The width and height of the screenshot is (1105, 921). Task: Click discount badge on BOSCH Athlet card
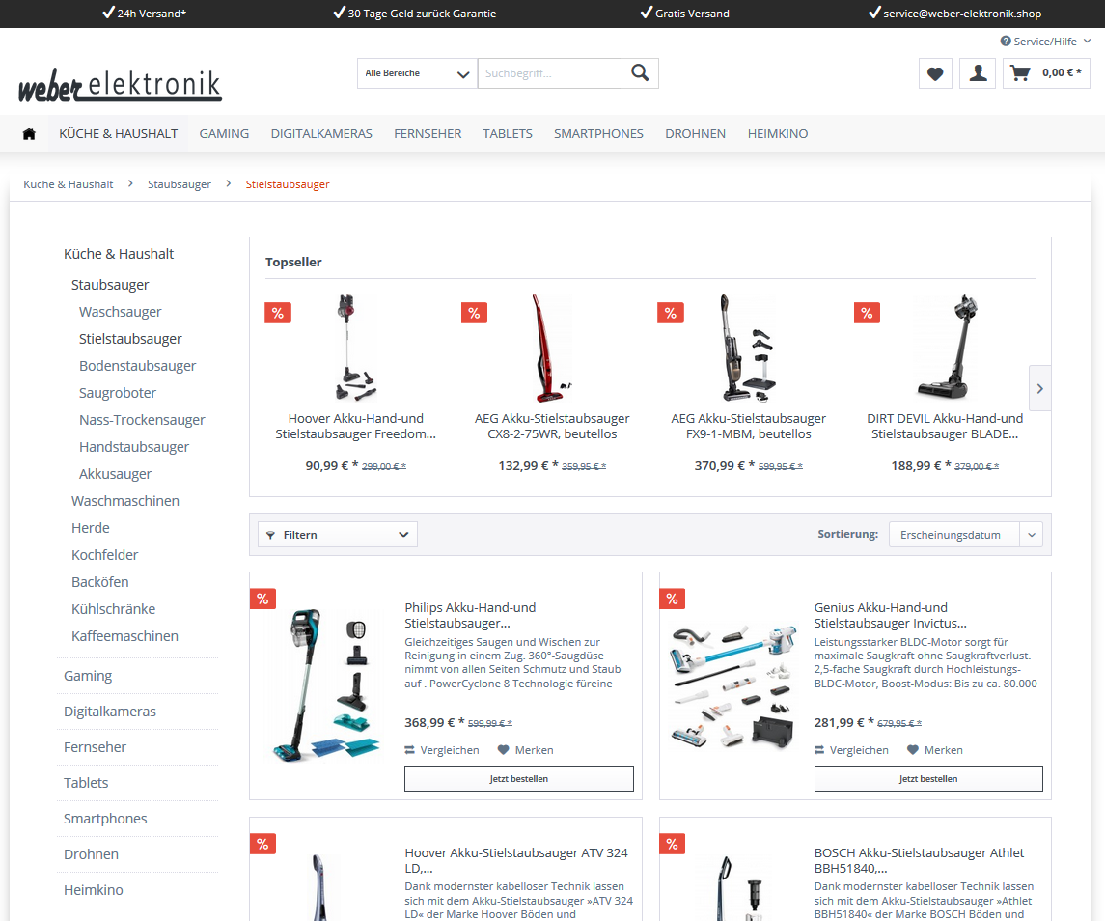point(673,844)
